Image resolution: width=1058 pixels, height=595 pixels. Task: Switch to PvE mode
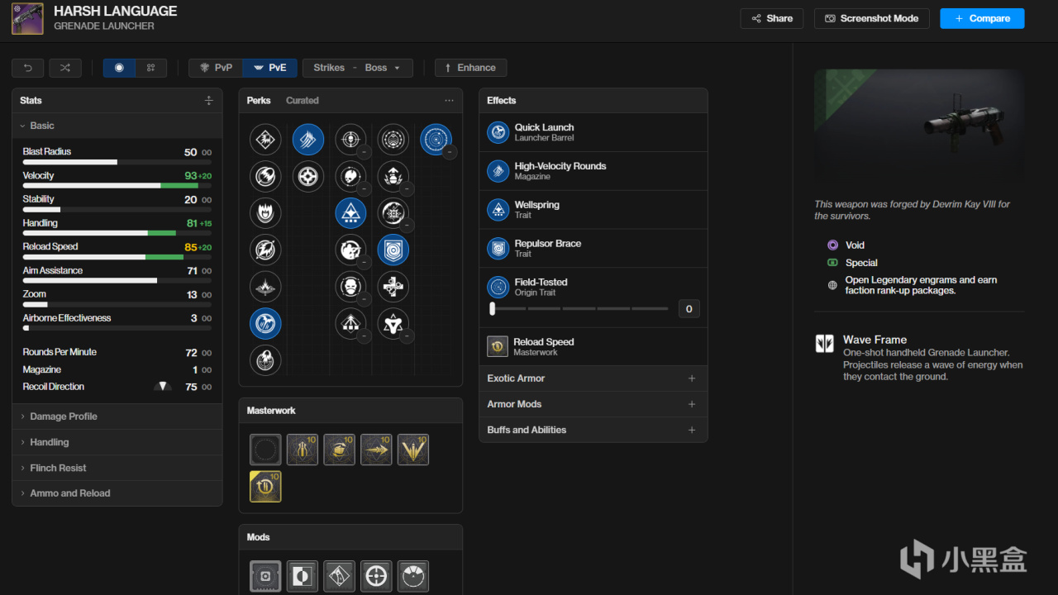269,68
